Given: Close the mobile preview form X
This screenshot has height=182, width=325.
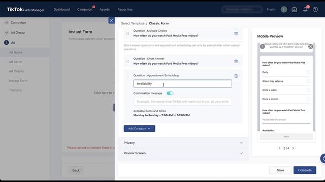Looking at the screenshot, I should 310,47.
